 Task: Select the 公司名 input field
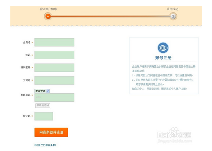pos(54,80)
